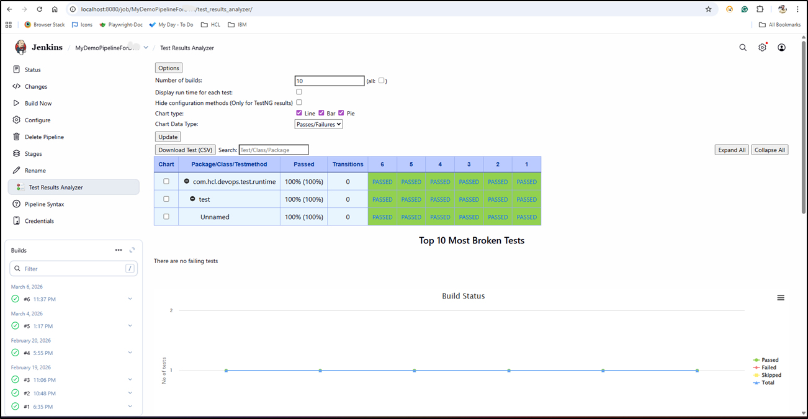Click the Expand All button
This screenshot has height=419, width=808.
[x=732, y=150]
